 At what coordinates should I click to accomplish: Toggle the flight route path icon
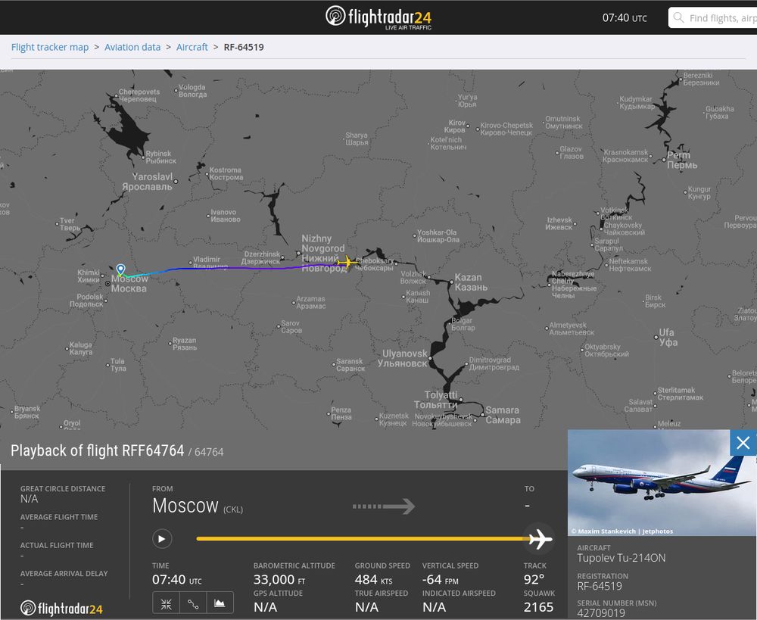tap(192, 603)
